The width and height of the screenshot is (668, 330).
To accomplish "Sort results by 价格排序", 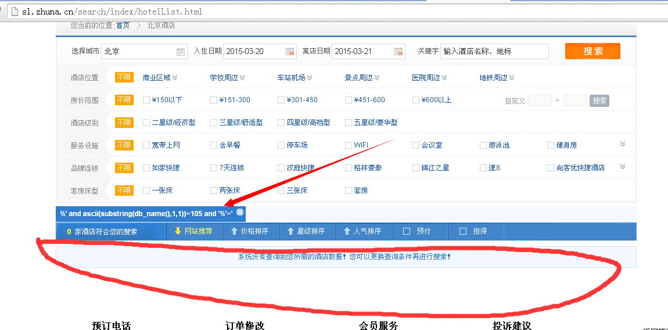I will [x=250, y=231].
